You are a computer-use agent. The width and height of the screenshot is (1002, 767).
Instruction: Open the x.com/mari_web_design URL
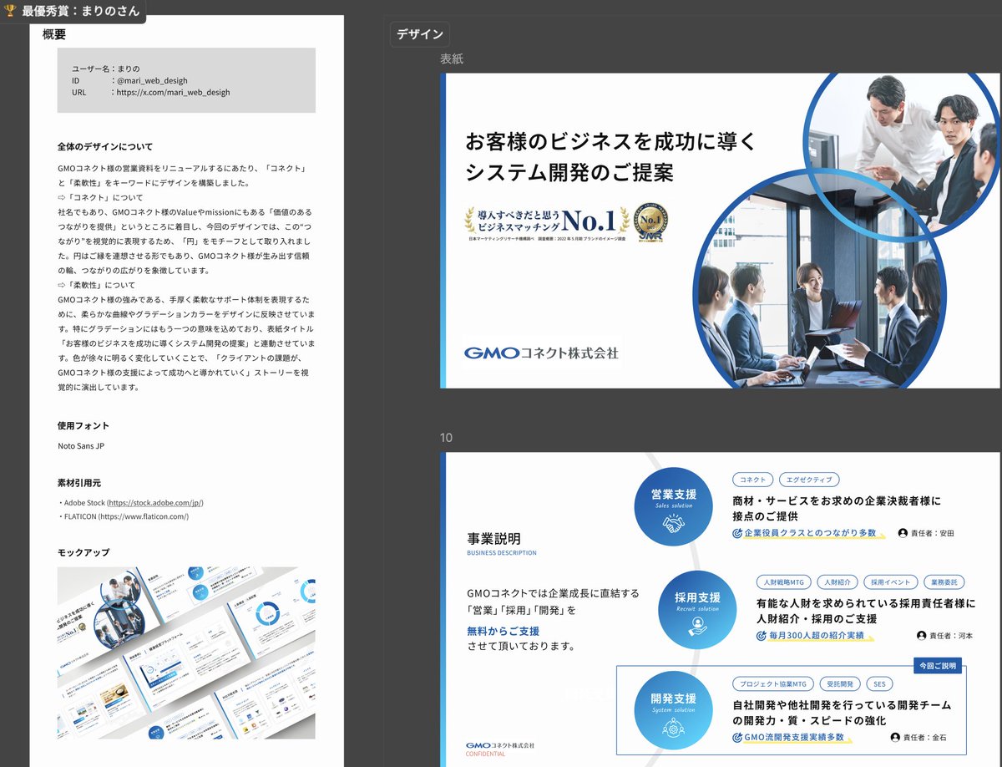(x=174, y=93)
